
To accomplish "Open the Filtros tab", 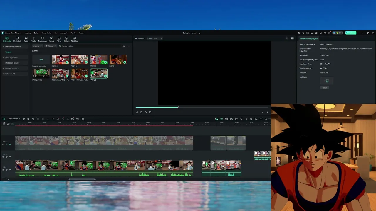I will click(59, 39).
